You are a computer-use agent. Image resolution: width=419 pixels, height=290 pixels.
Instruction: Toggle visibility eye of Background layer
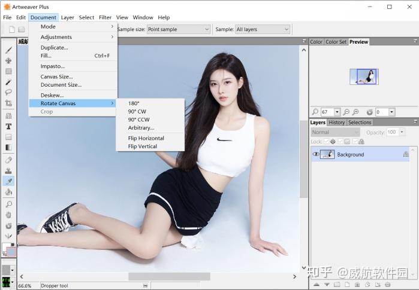click(x=315, y=154)
